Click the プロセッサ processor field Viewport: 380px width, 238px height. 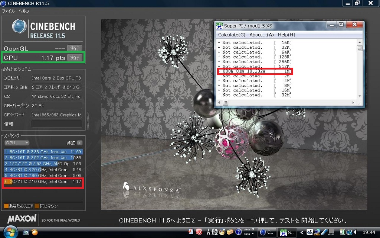[56, 78]
